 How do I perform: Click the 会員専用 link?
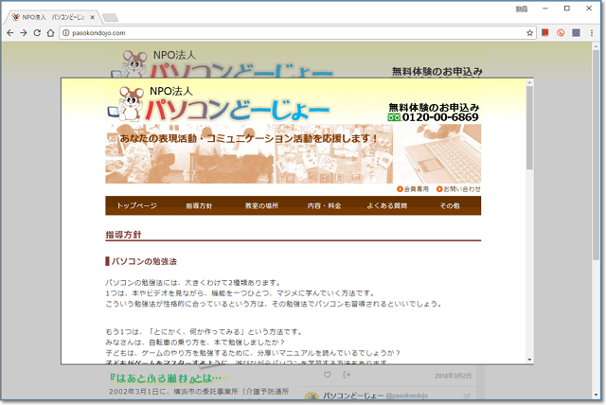(415, 189)
